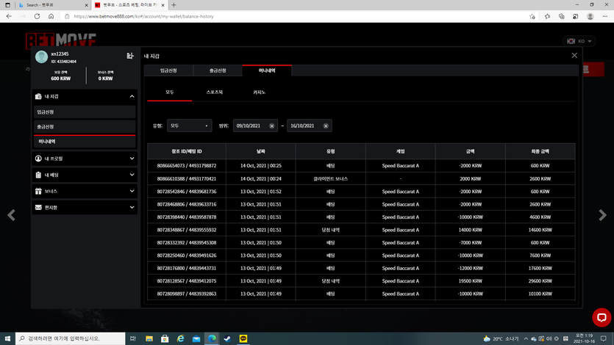Open the red hamburger menu button
This screenshot has width=614, height=345.
point(593,70)
